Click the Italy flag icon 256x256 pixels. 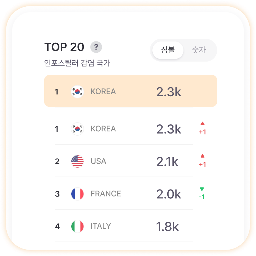click(x=77, y=226)
